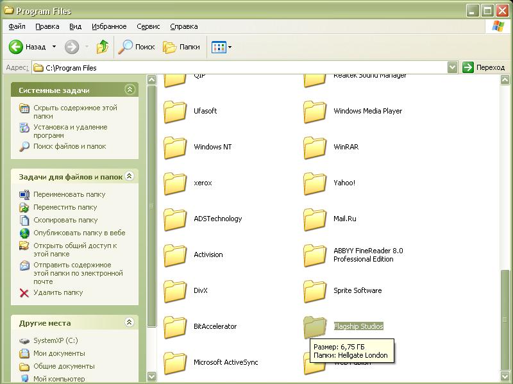The width and height of the screenshot is (513, 384).
Task: Click inside the address bar path field
Action: coord(244,67)
